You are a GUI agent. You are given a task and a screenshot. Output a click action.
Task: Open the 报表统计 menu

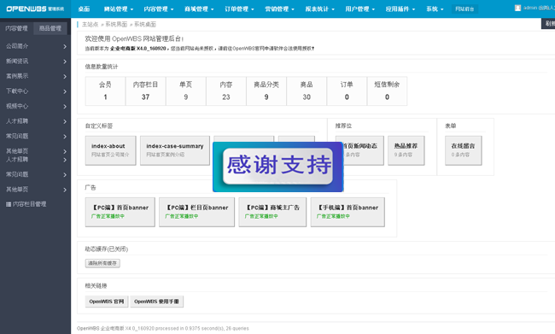319,9
